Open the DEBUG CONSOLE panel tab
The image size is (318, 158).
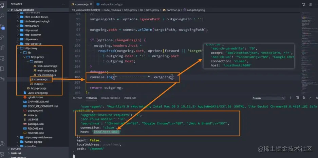click(111, 98)
